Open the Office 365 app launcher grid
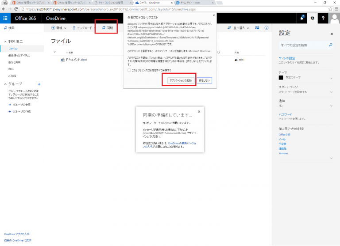 pos(5,18)
